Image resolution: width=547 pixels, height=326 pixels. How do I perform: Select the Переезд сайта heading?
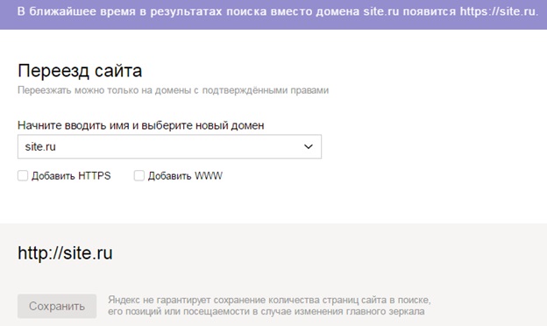(x=80, y=71)
